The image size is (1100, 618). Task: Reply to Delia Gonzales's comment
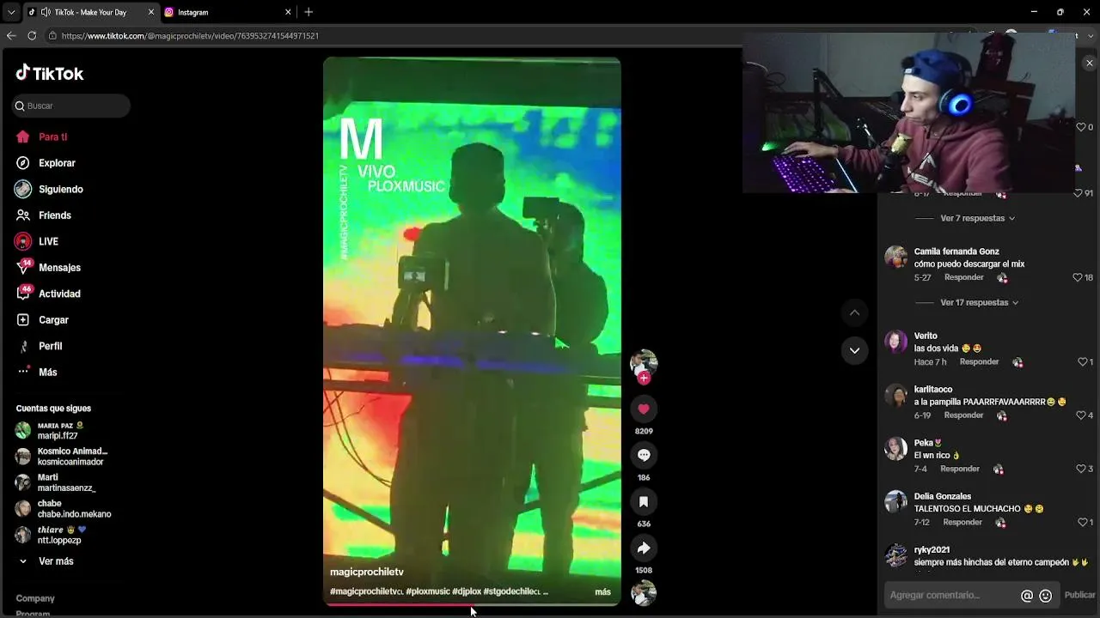tap(962, 522)
